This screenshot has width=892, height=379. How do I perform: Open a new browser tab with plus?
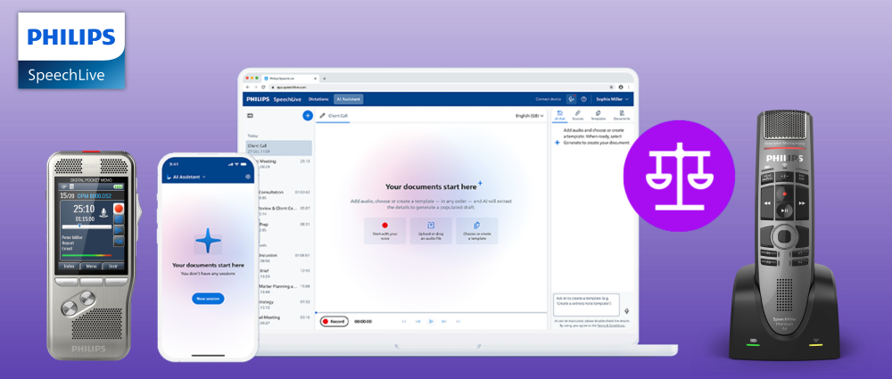click(x=325, y=78)
